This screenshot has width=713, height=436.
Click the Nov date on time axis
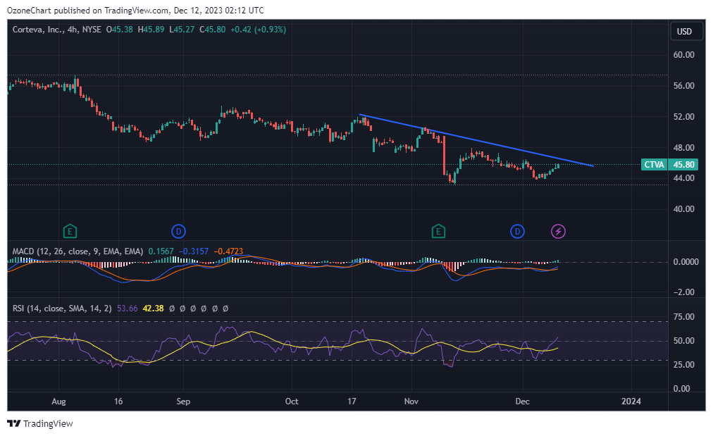411,401
